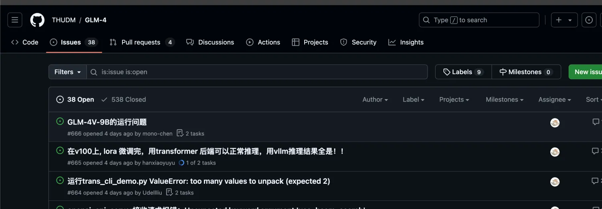Expand the Milestones filter dropdown

click(x=504, y=99)
